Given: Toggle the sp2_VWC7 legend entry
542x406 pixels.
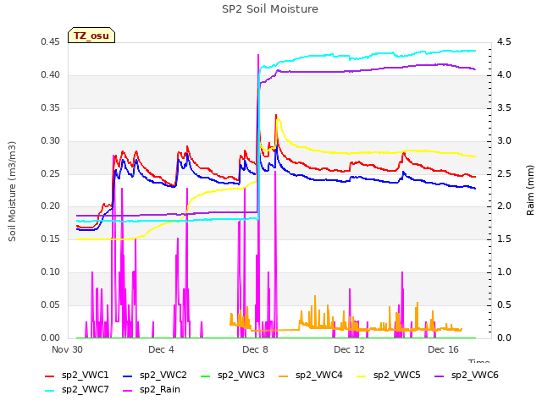Looking at the screenshot, I should (77, 390).
